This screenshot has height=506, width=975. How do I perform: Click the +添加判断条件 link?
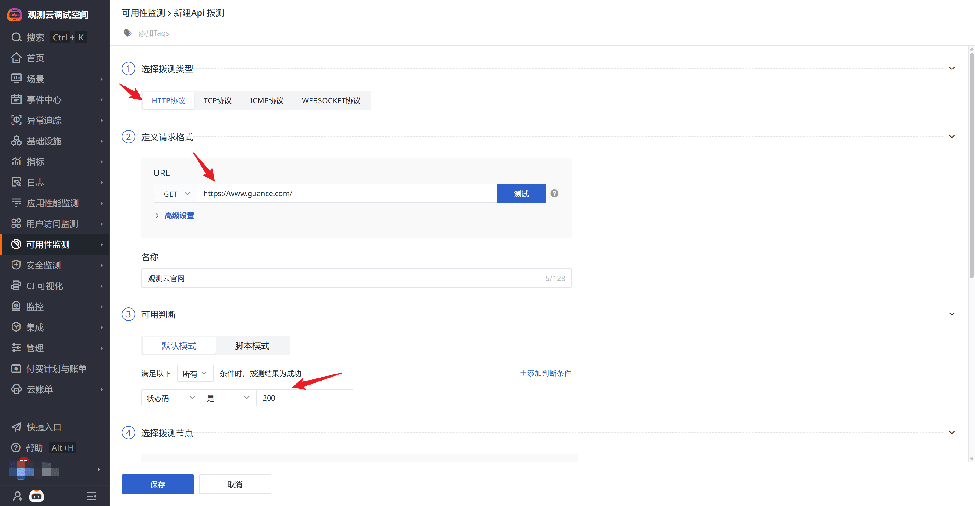click(545, 373)
